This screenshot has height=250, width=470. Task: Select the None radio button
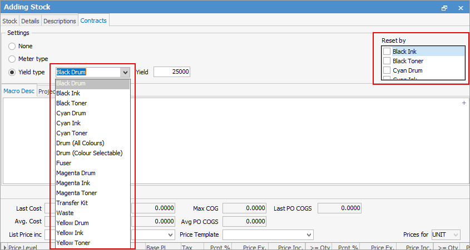[12, 47]
